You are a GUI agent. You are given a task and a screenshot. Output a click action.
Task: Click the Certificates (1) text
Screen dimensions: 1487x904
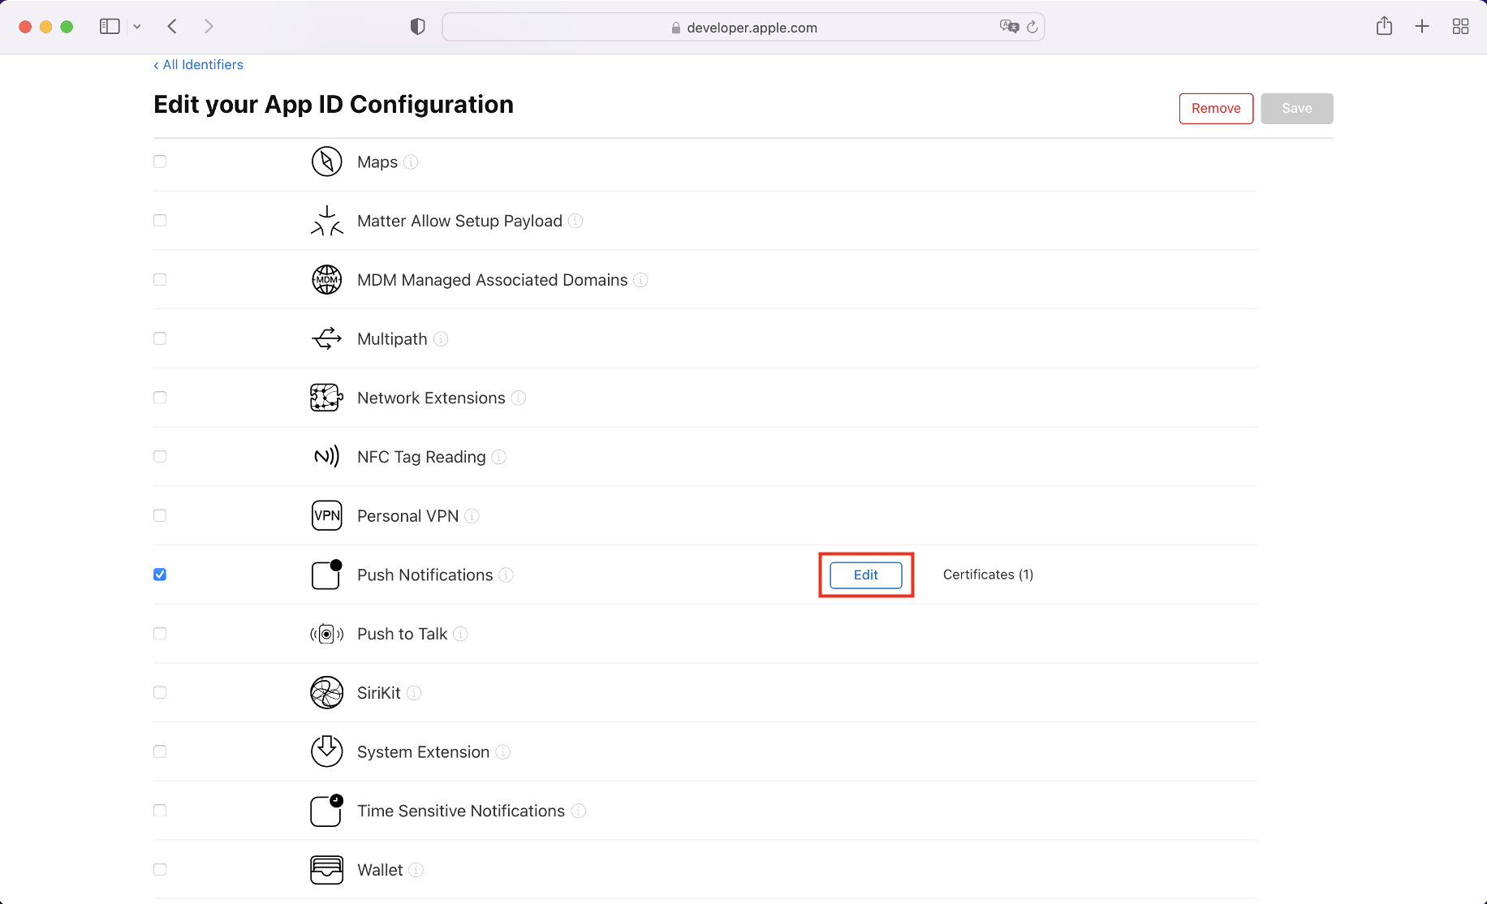pos(988,575)
